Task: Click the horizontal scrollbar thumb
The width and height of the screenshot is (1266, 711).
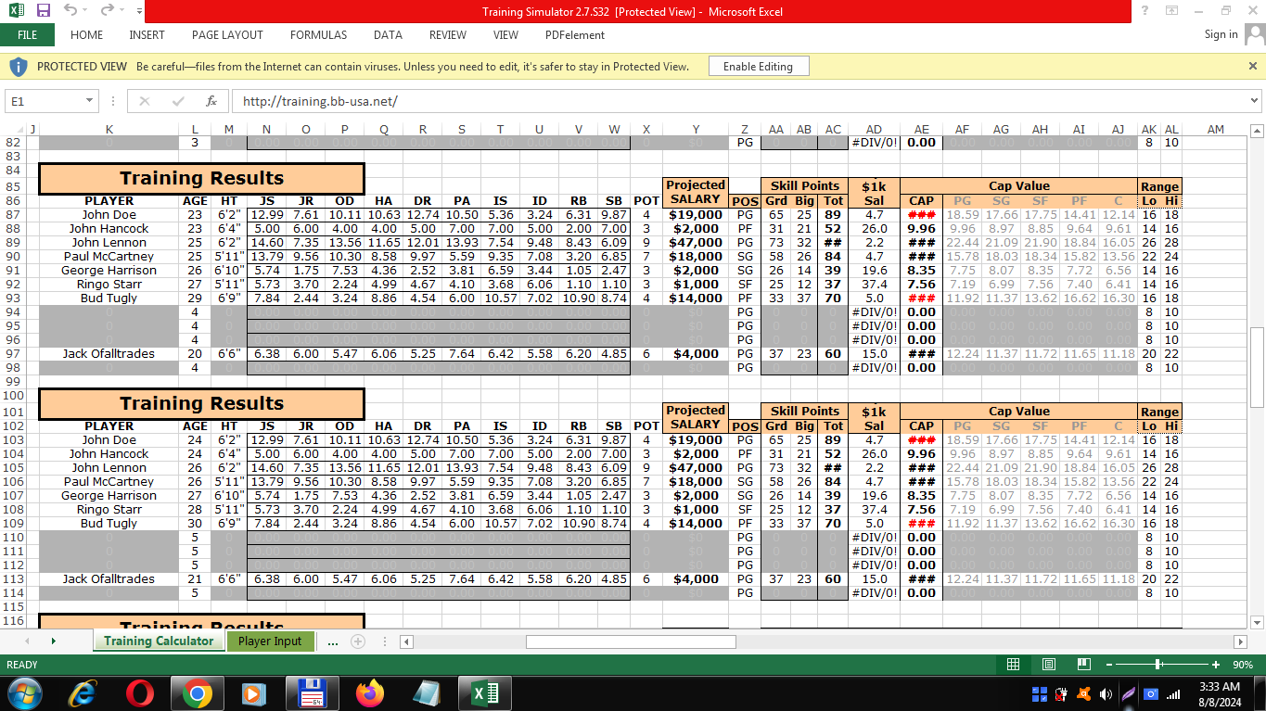Action: [631, 641]
